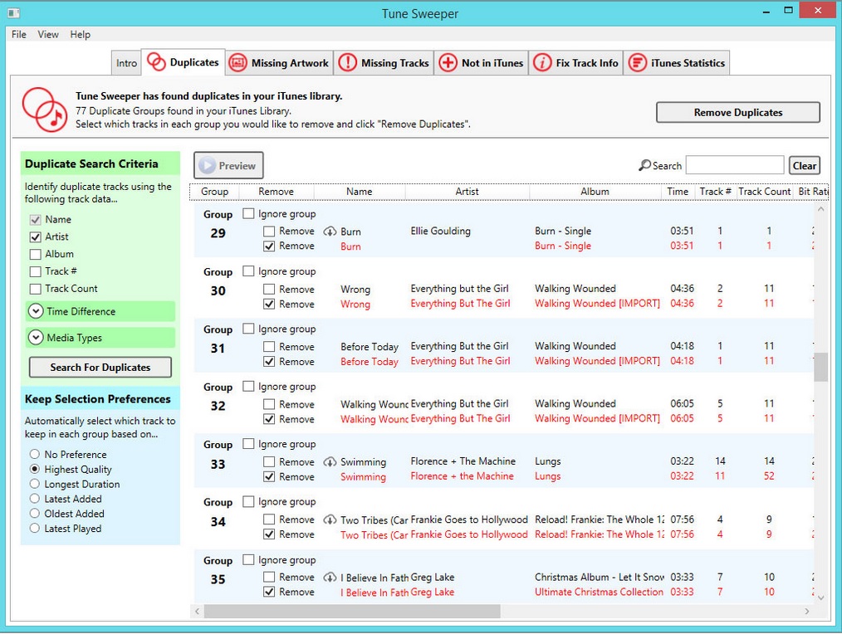Click the scroll-down arrow of track list

coord(820,597)
